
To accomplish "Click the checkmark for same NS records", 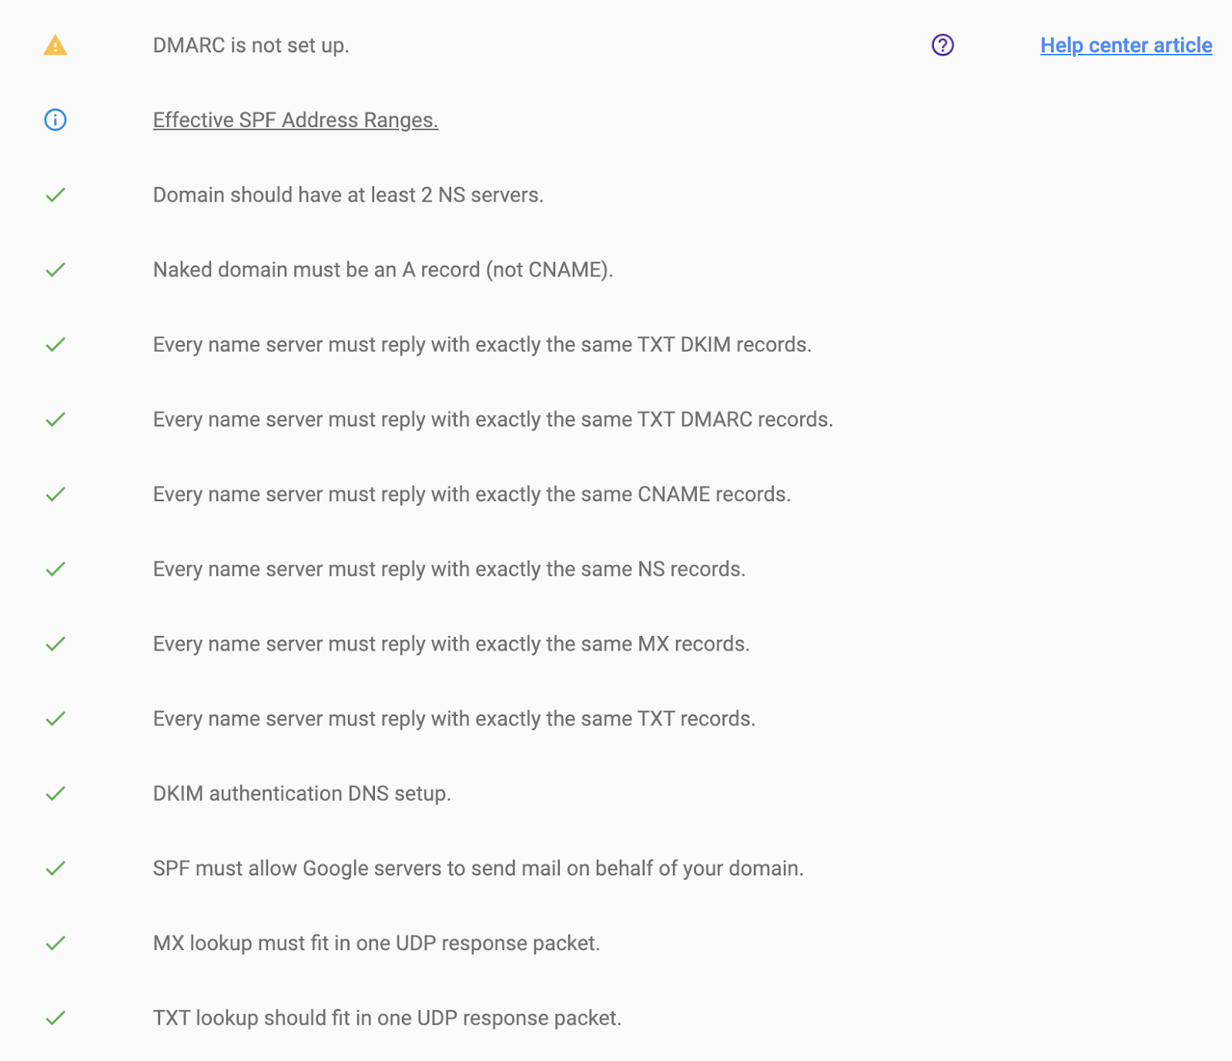I will [x=55, y=569].
